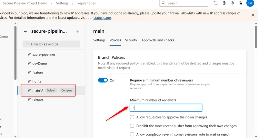258x138 pixels.
Task: Click the Minimum number of reviewers field
Action: (166, 108)
